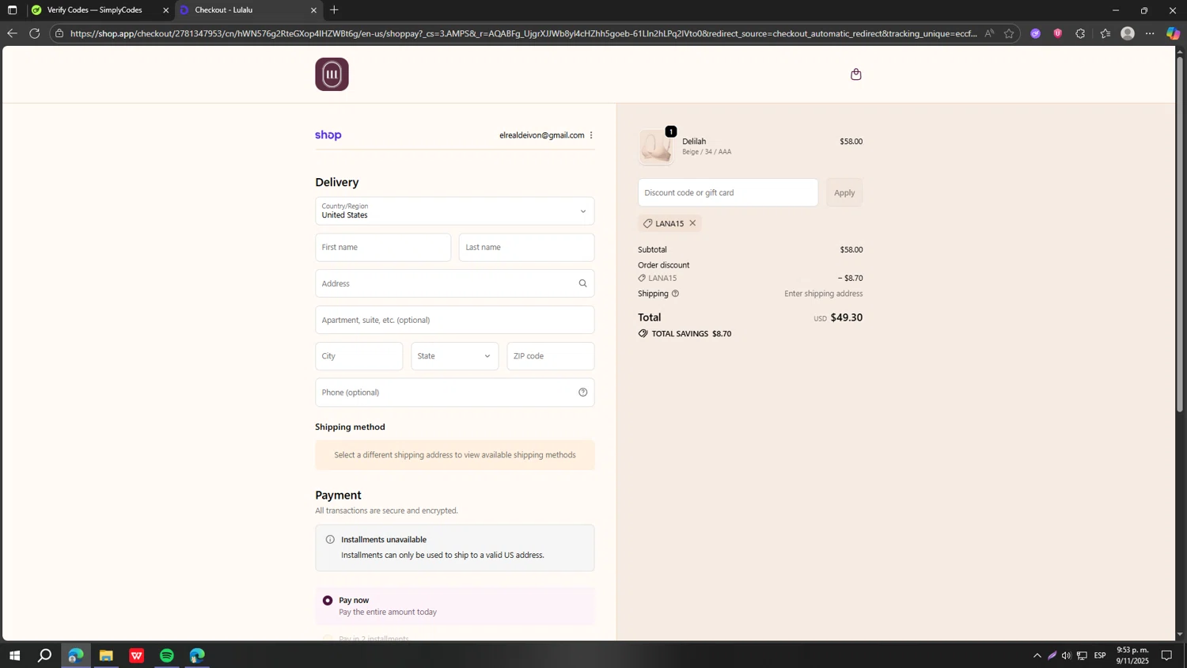Click the Delilah product thumbnail
Screen dimensions: 1187x668
tap(656, 147)
